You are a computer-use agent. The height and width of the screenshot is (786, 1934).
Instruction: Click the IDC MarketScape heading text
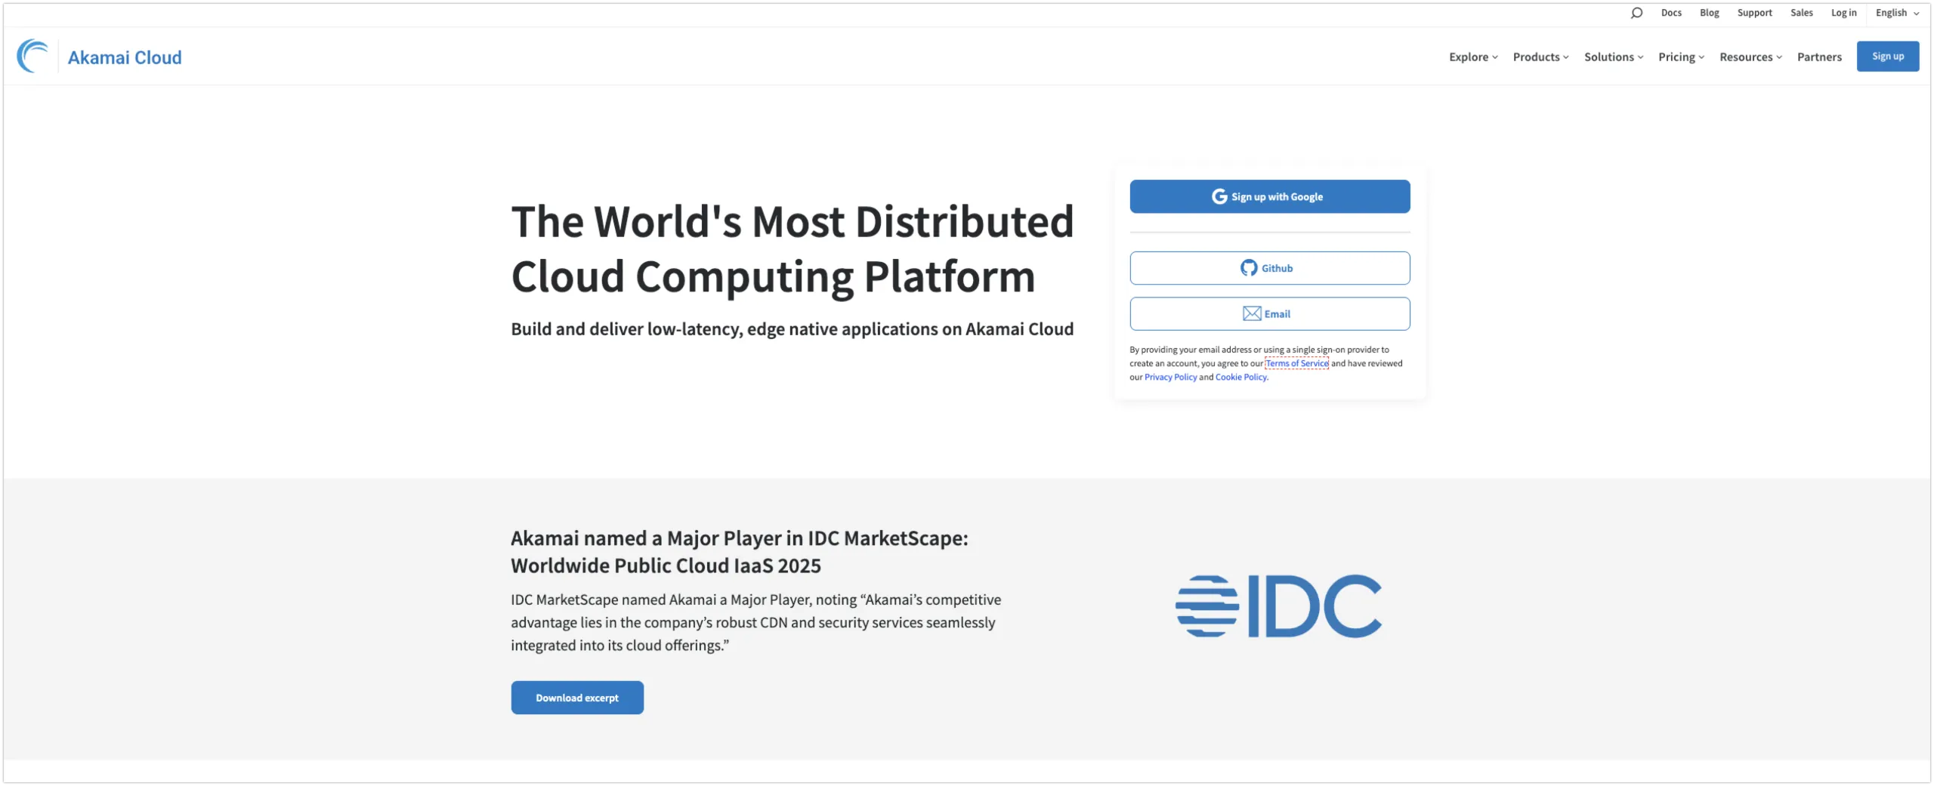click(739, 552)
